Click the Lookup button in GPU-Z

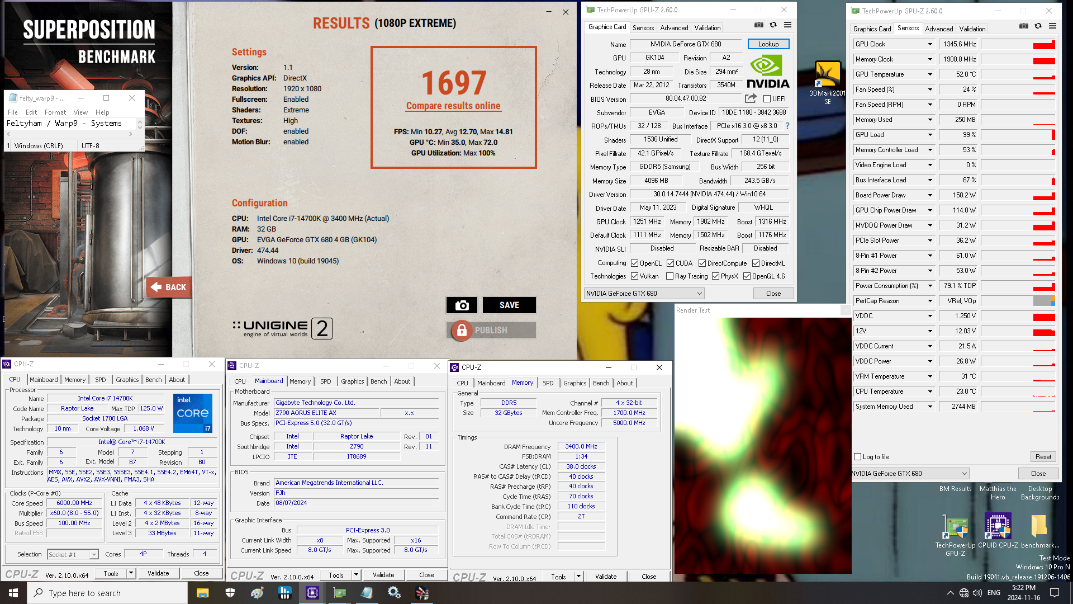(768, 44)
